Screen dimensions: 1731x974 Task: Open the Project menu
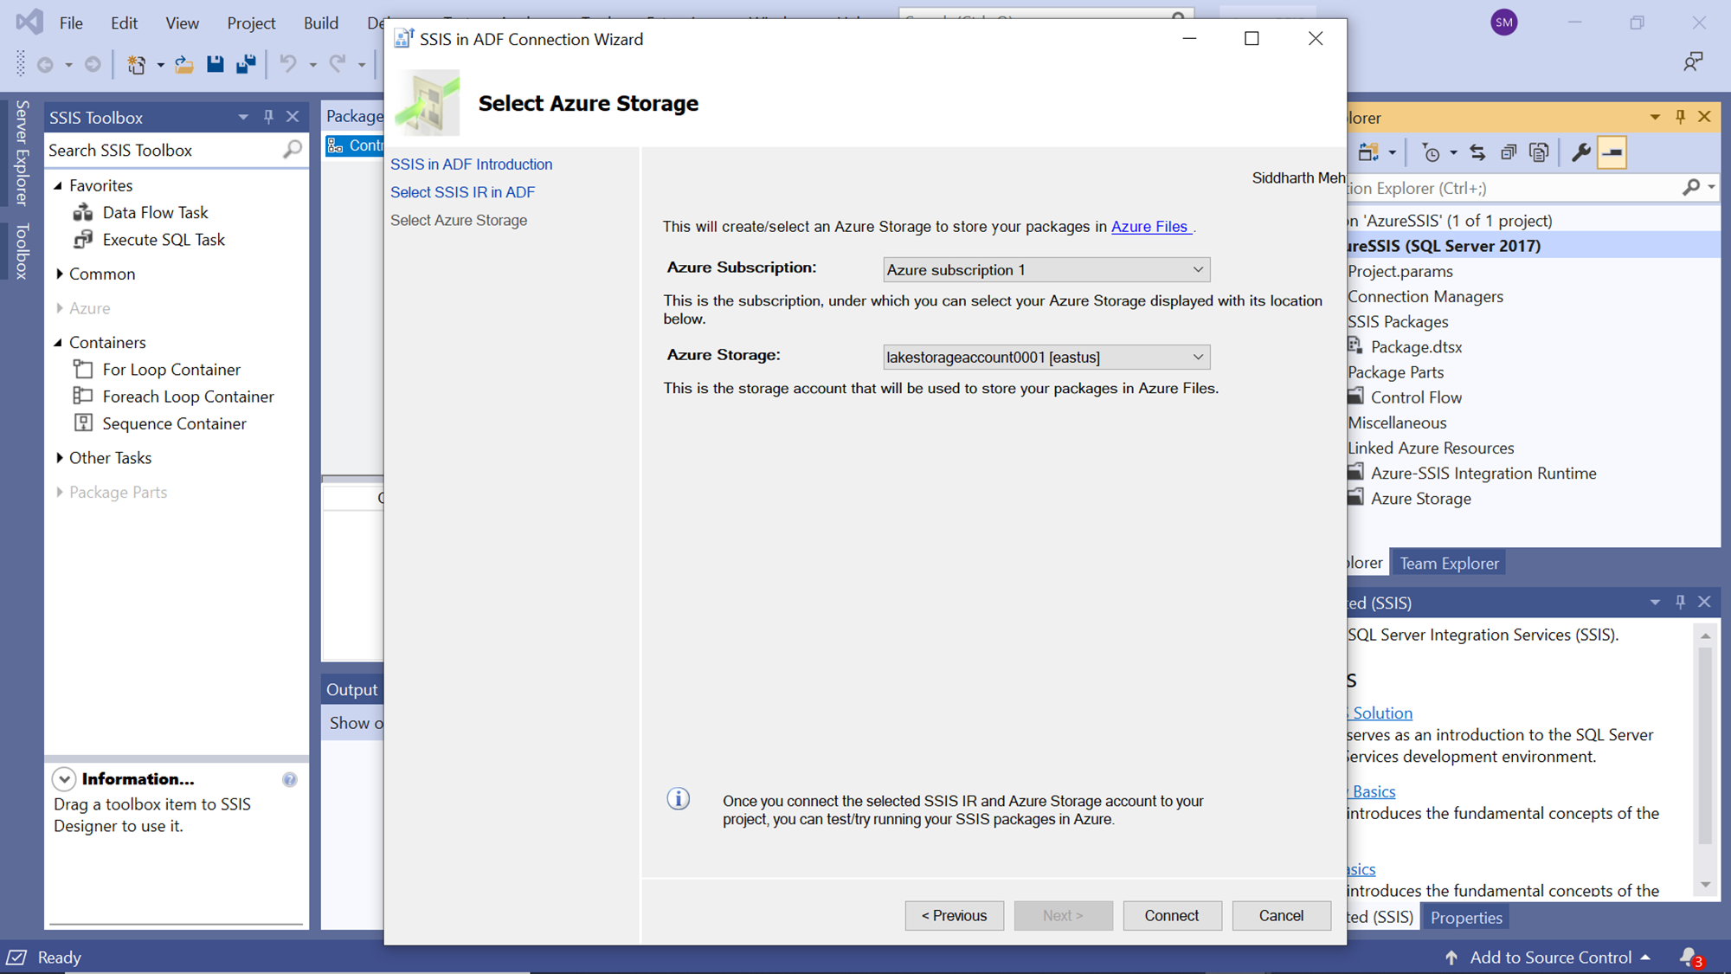(251, 23)
